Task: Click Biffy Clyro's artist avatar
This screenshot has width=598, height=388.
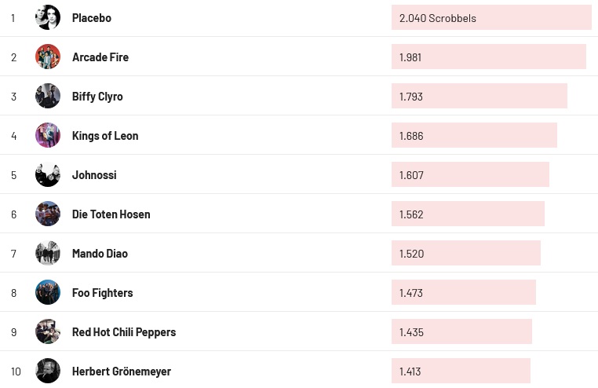Action: point(48,96)
